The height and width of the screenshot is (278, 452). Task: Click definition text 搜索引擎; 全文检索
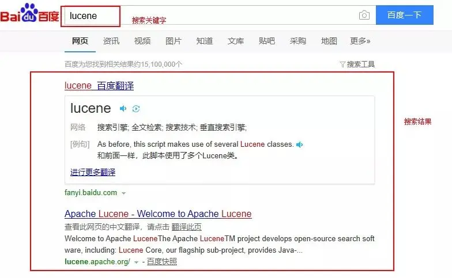130,127
